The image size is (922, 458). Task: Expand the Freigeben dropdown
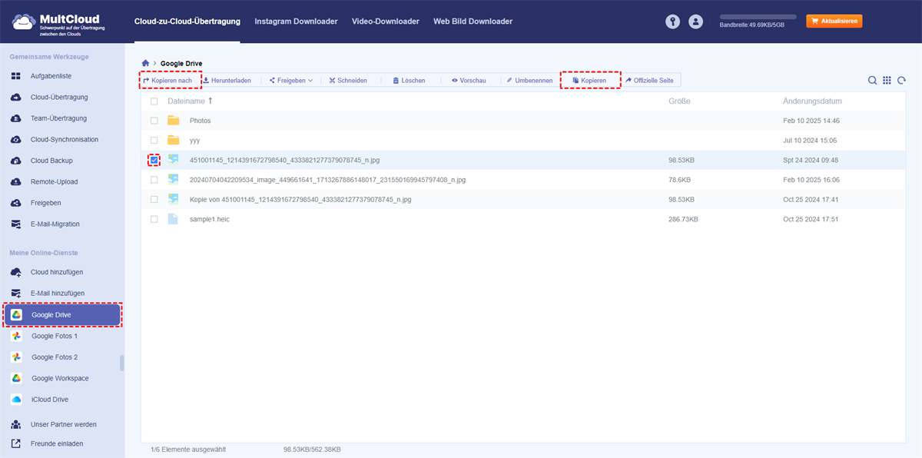(x=291, y=81)
